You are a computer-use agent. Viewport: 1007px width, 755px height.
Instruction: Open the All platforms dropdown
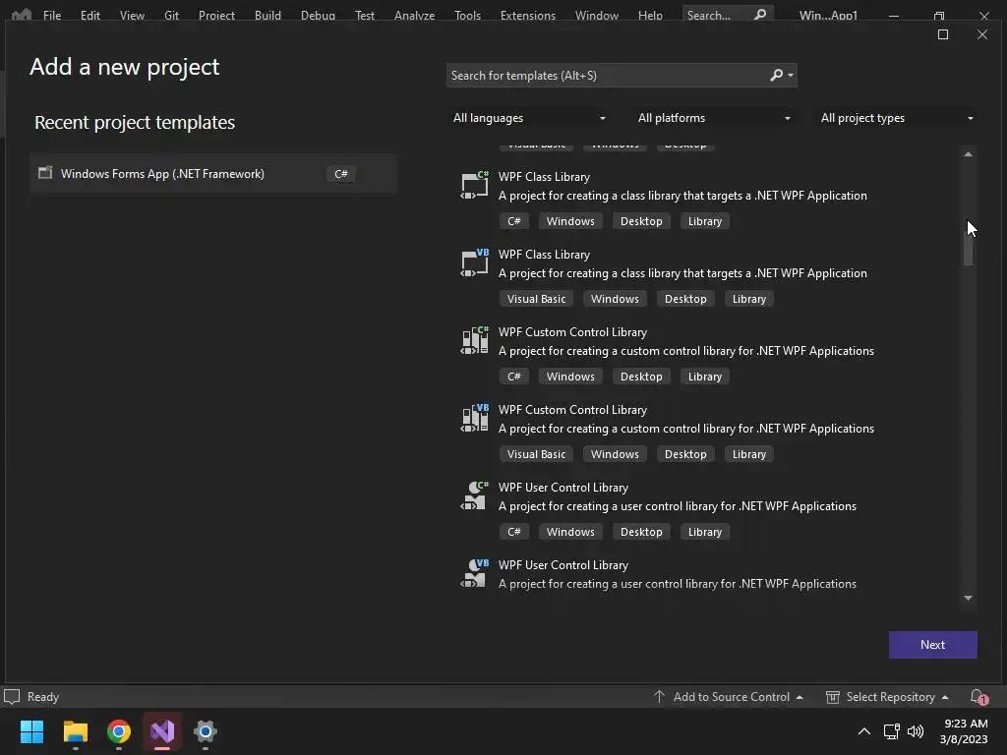click(x=714, y=118)
